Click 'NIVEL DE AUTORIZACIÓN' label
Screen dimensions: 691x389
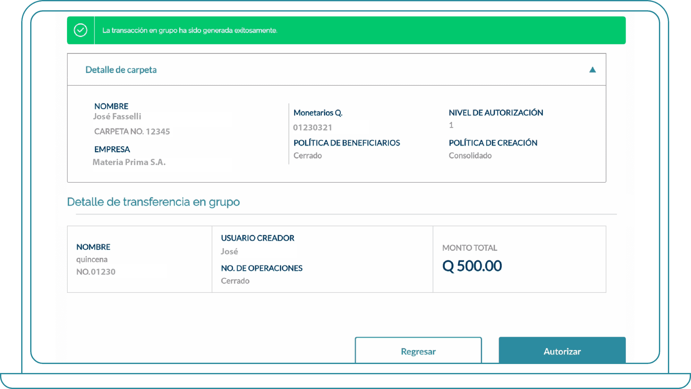(x=496, y=113)
